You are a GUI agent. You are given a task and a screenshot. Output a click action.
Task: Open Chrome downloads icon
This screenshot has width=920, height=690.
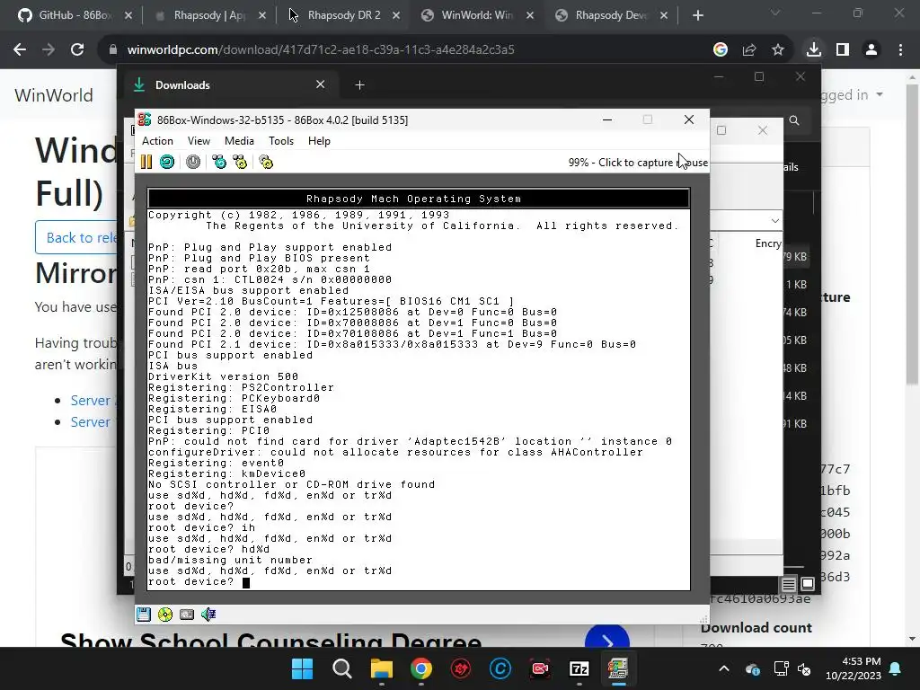814,50
